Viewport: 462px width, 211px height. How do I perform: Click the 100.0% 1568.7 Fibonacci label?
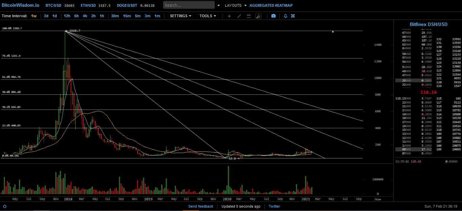click(x=12, y=29)
